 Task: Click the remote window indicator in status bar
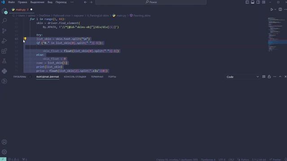[x=3, y=159]
